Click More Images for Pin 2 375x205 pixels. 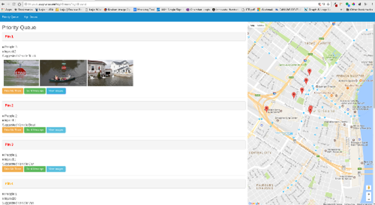point(56,130)
